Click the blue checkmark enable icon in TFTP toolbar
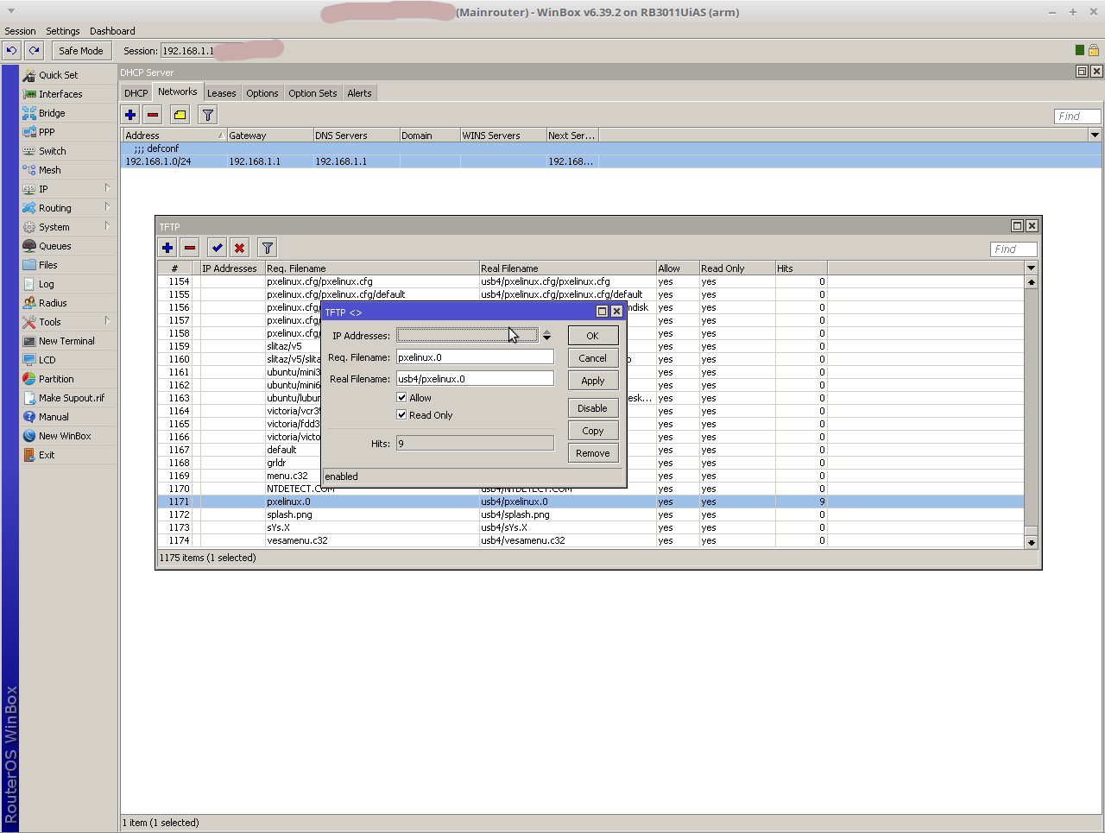 pyautogui.click(x=217, y=248)
